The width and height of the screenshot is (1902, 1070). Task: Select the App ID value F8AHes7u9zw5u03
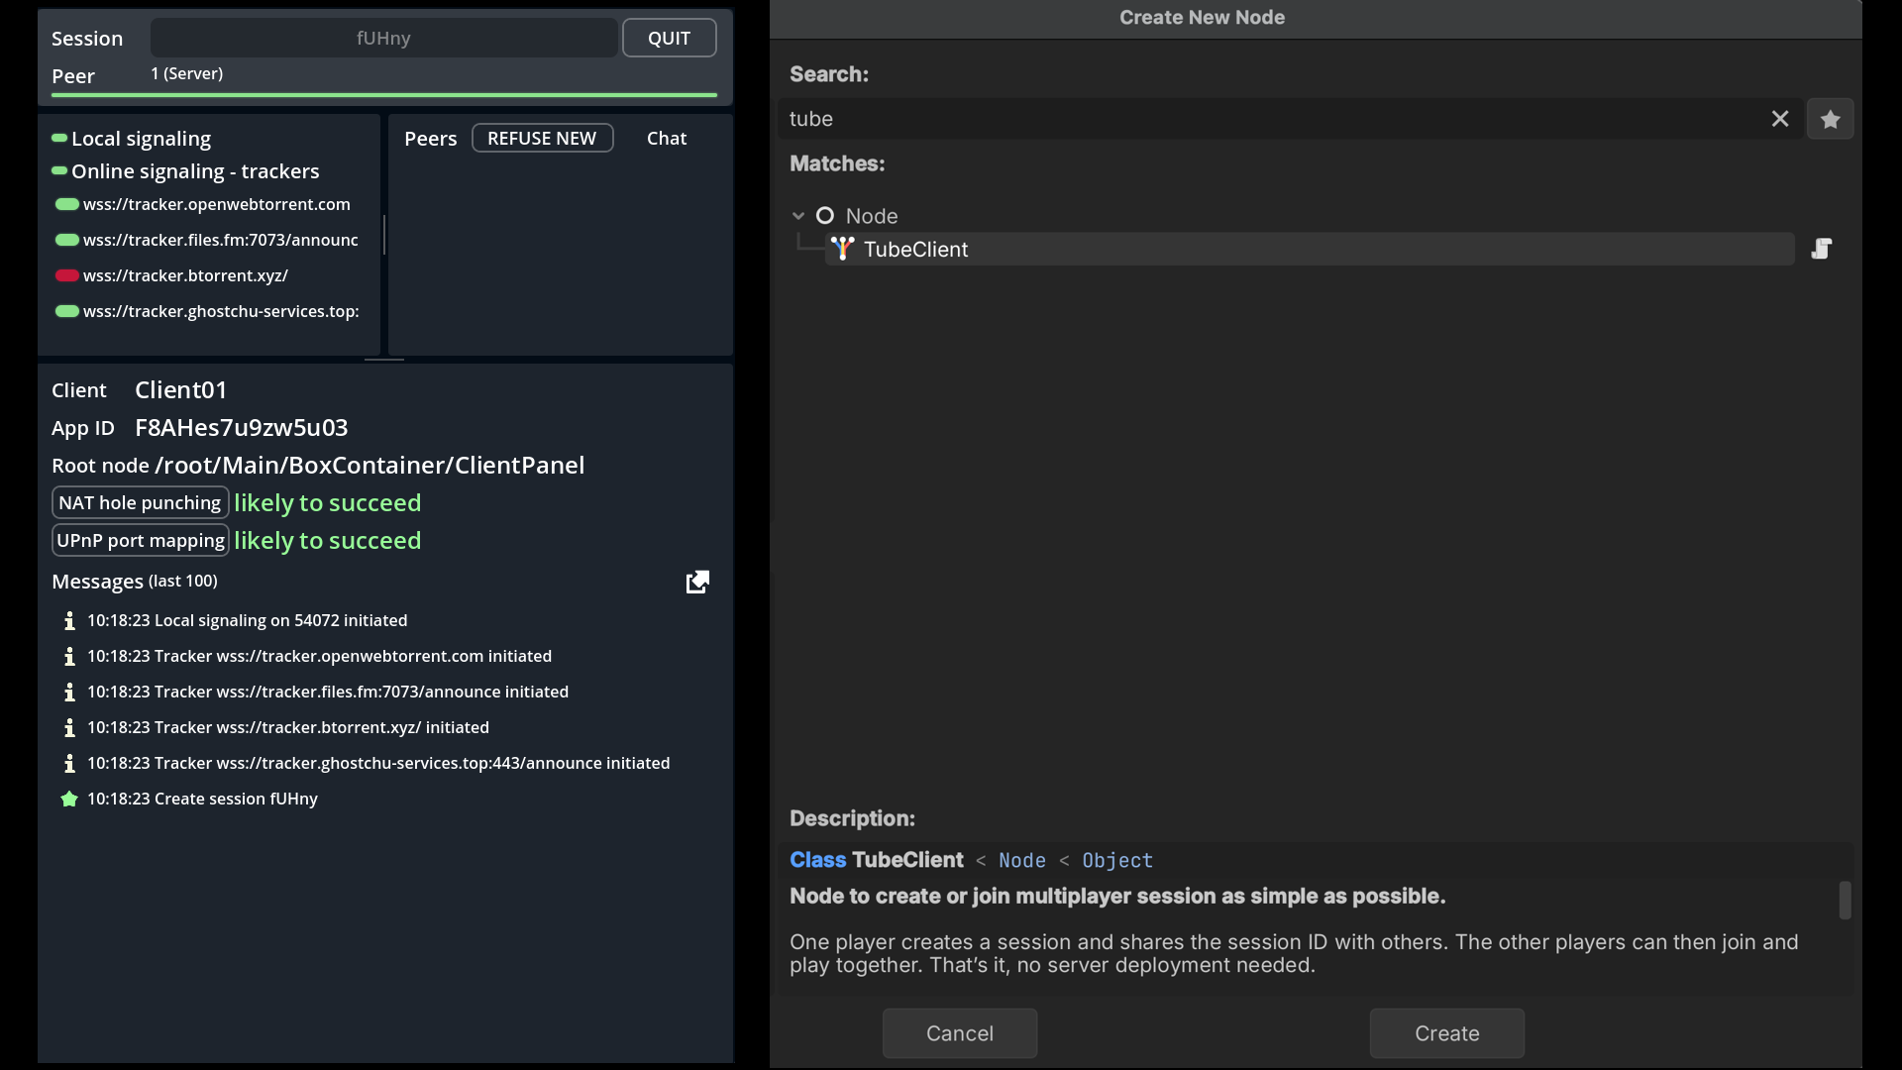click(x=242, y=428)
